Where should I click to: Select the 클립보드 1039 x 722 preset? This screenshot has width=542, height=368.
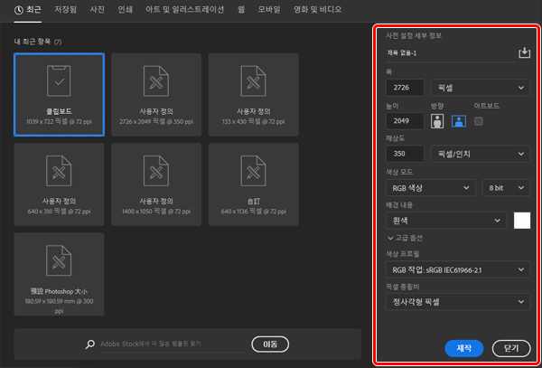coord(59,93)
